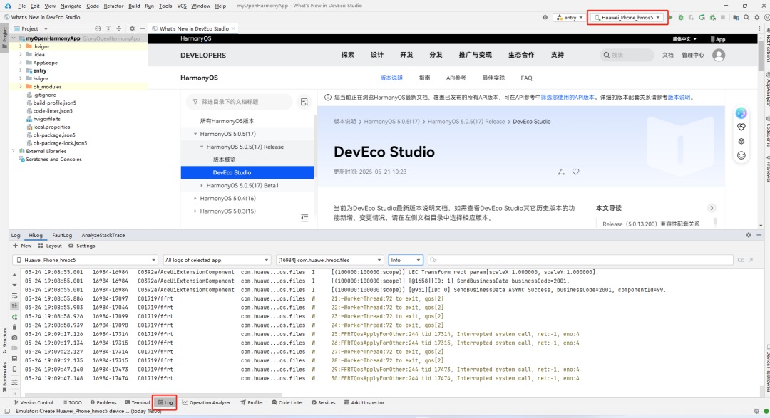The height and width of the screenshot is (418, 770).
Task: Hide the Project panel with the minus icon
Action: (143, 29)
